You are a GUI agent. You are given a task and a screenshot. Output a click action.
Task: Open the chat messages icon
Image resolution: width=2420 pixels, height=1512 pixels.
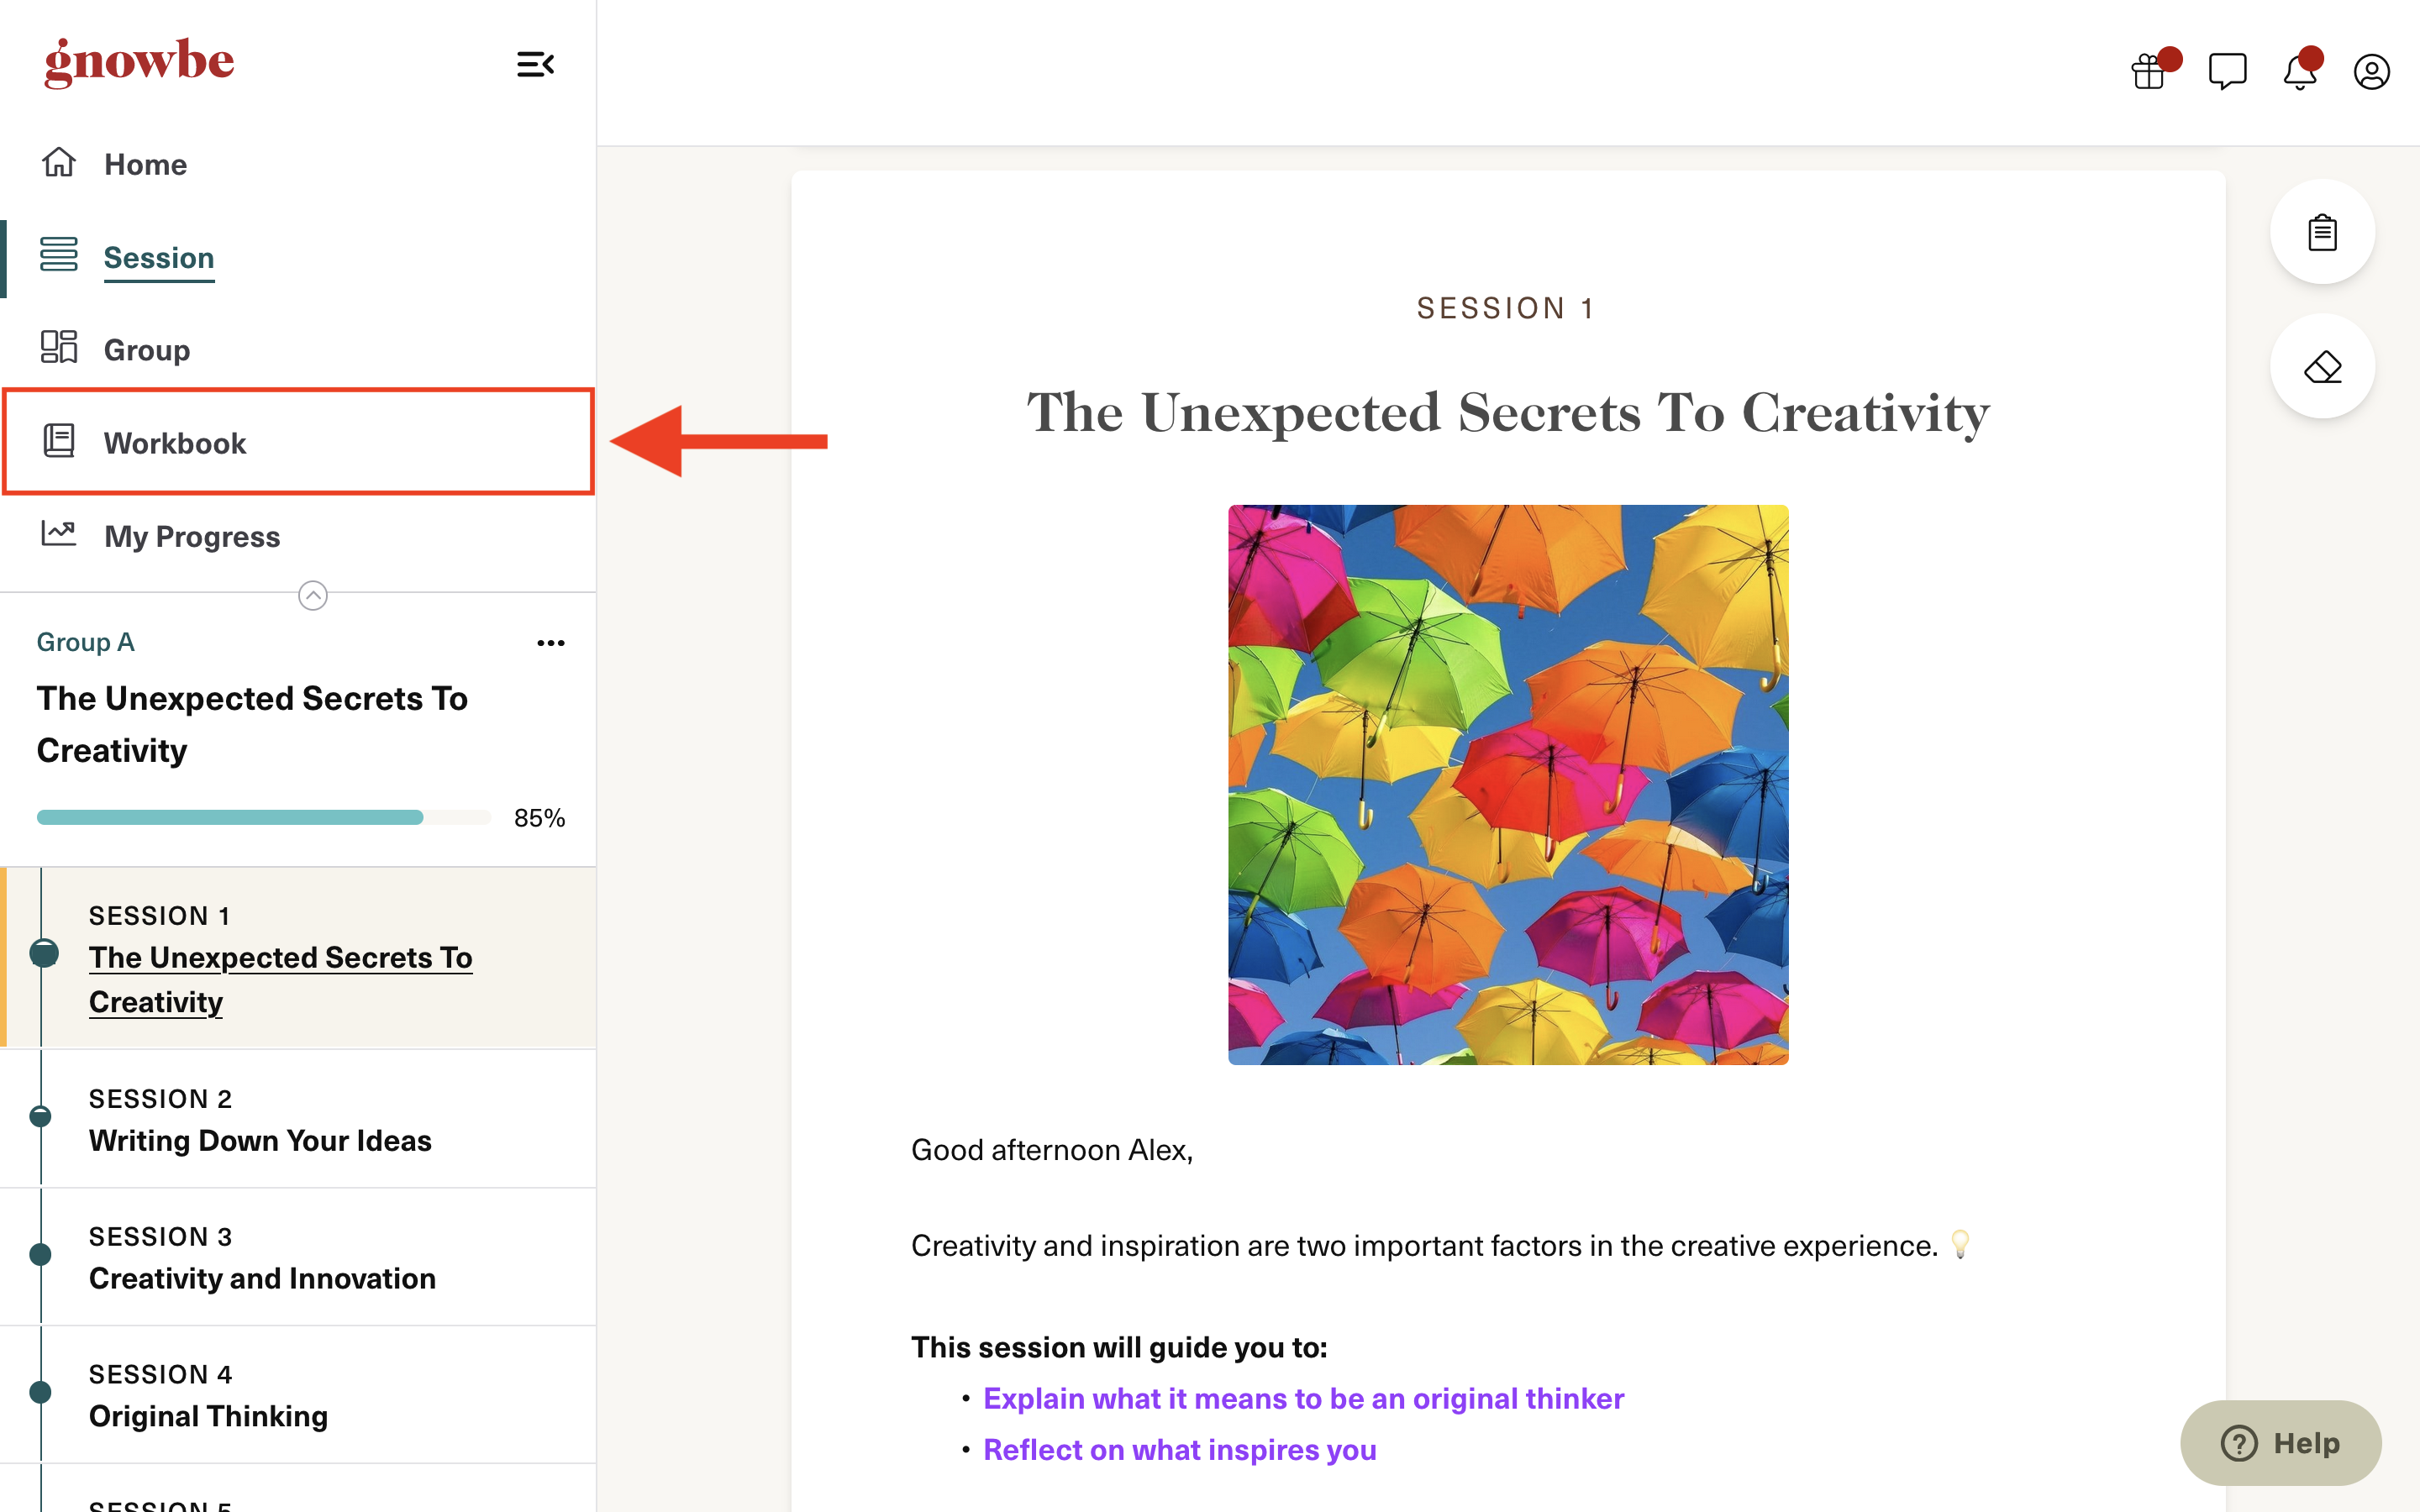[2227, 72]
